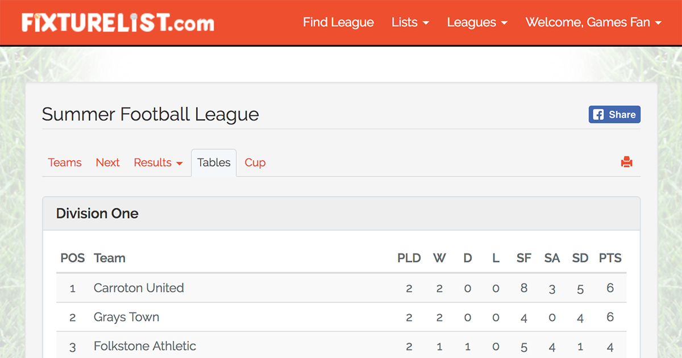Click the print icon
682x358 pixels.
[627, 161]
